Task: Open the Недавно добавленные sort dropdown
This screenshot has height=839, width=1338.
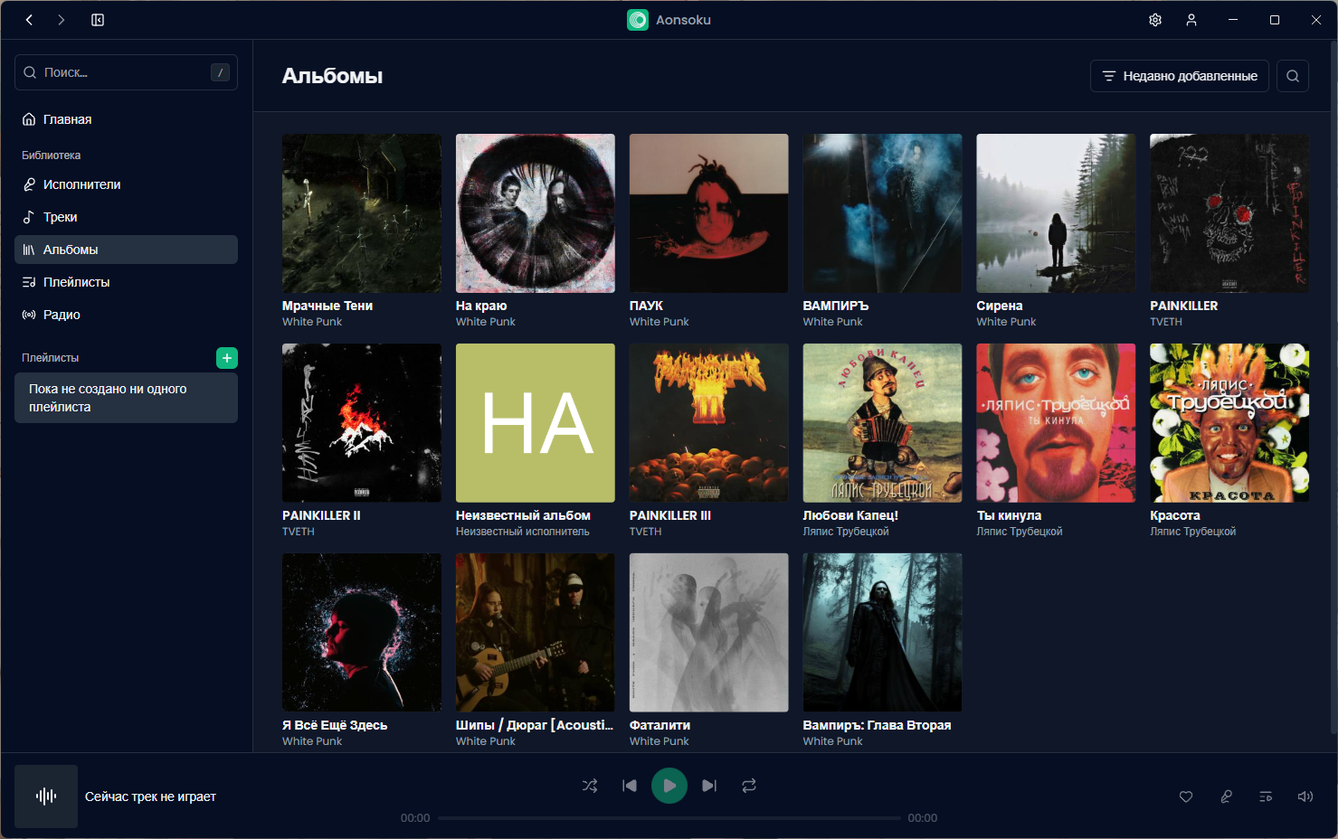Action: point(1179,76)
